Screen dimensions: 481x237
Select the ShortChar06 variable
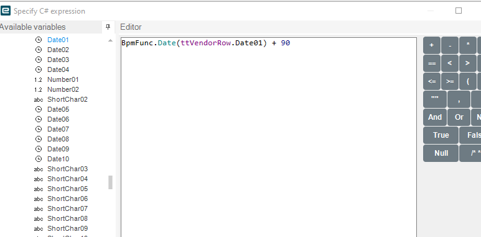point(67,199)
